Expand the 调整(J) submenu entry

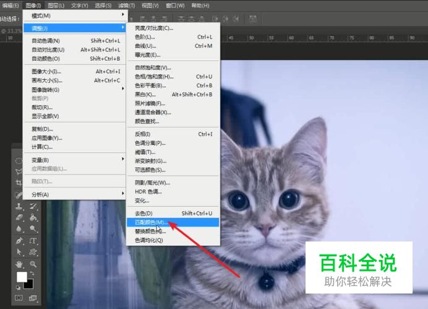pos(74,28)
